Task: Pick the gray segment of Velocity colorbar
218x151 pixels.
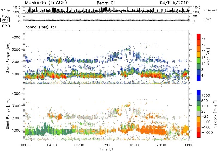Action: 199,114
